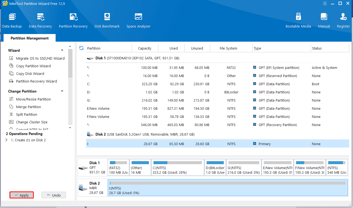Select the C: partition row
The height and width of the screenshot is (208, 353).
[x=218, y=84]
